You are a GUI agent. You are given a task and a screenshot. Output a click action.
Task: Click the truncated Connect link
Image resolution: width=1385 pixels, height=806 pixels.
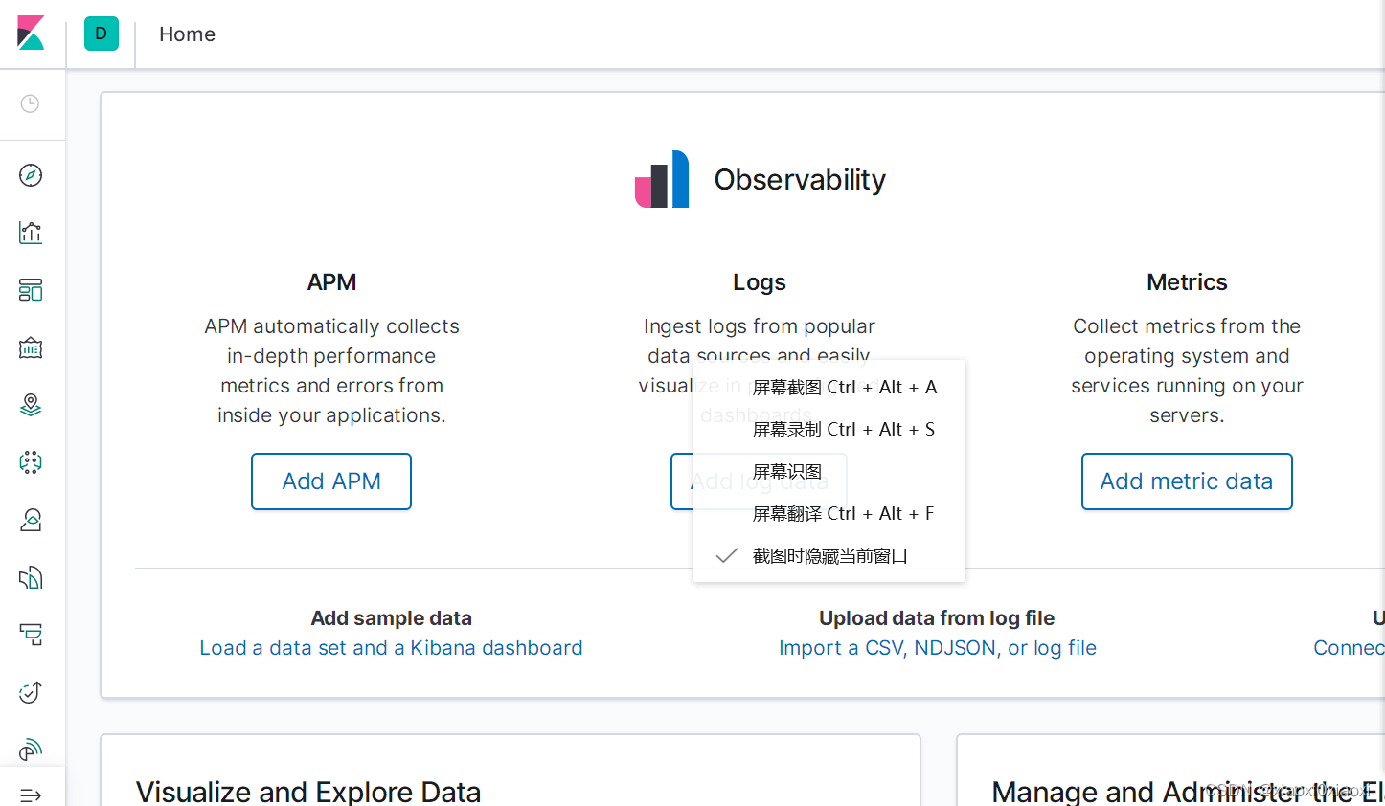click(1349, 648)
